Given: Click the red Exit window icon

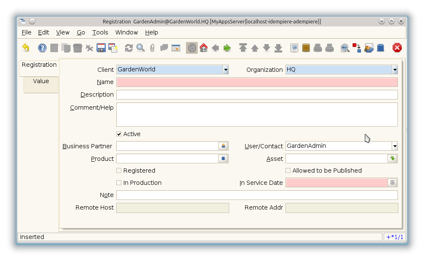Looking at the screenshot, I should (397, 48).
